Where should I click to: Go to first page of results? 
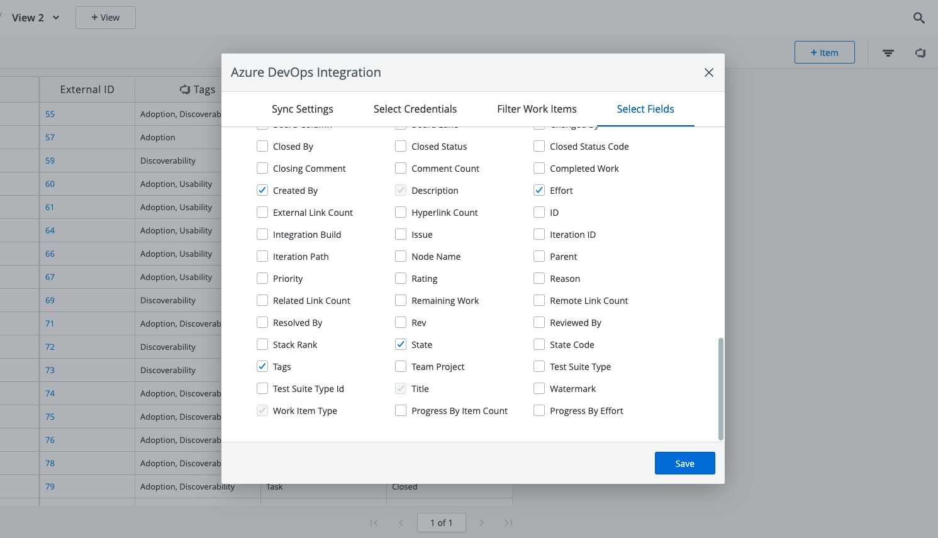coord(374,523)
